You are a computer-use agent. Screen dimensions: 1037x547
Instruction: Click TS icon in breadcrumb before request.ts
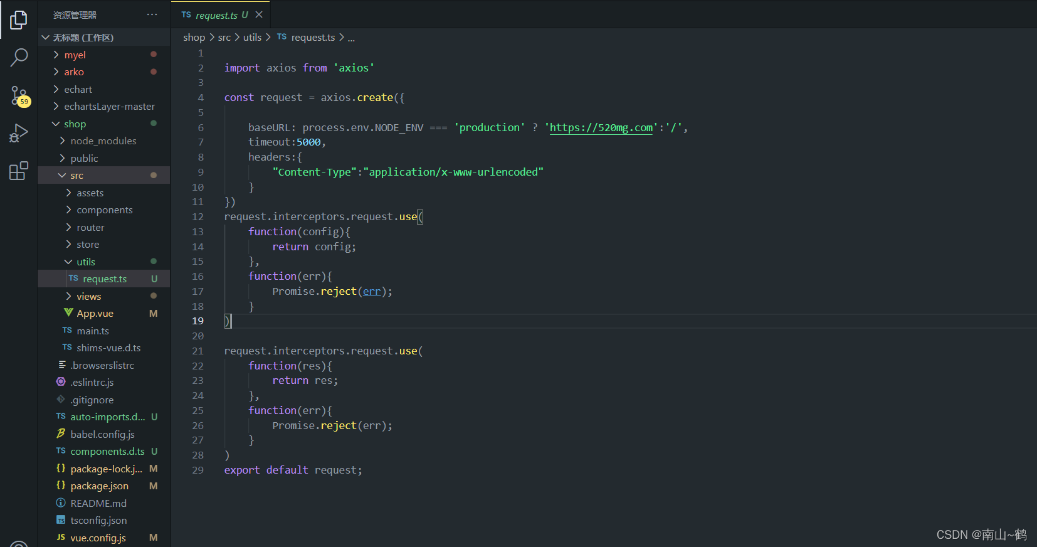click(x=282, y=37)
